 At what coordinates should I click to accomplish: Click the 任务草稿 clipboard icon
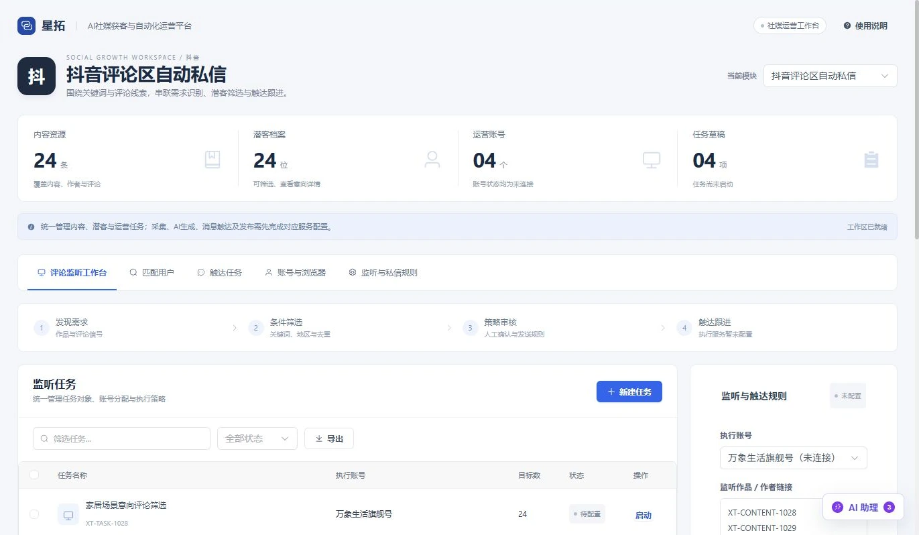(x=871, y=160)
